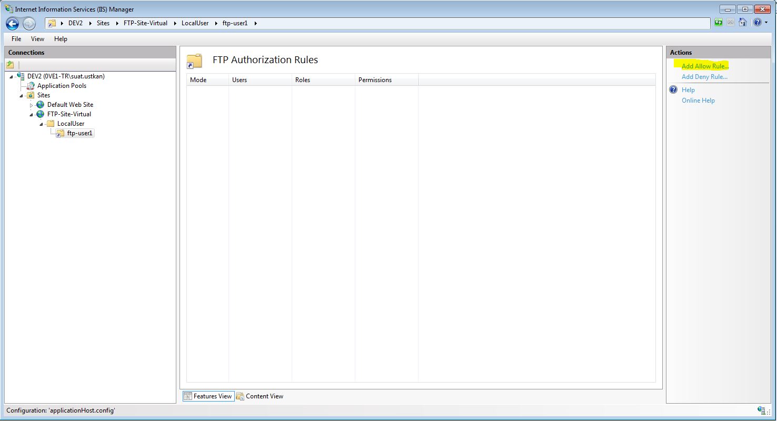This screenshot has height=421, width=777.
Task: Click LocalUser in the breadcrumb path
Action: point(195,23)
